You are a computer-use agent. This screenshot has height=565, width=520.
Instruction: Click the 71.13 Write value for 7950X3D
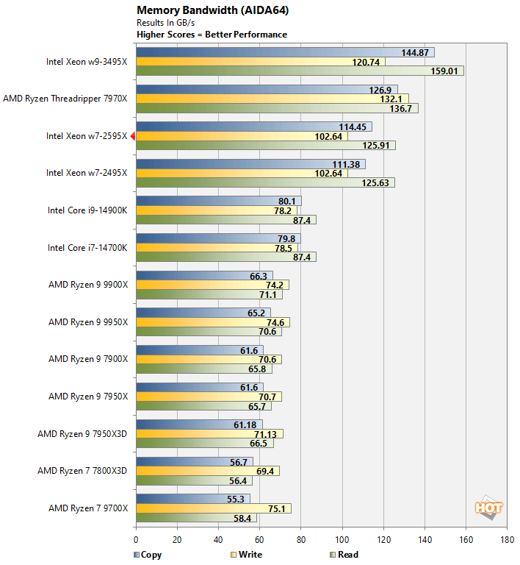tap(266, 435)
